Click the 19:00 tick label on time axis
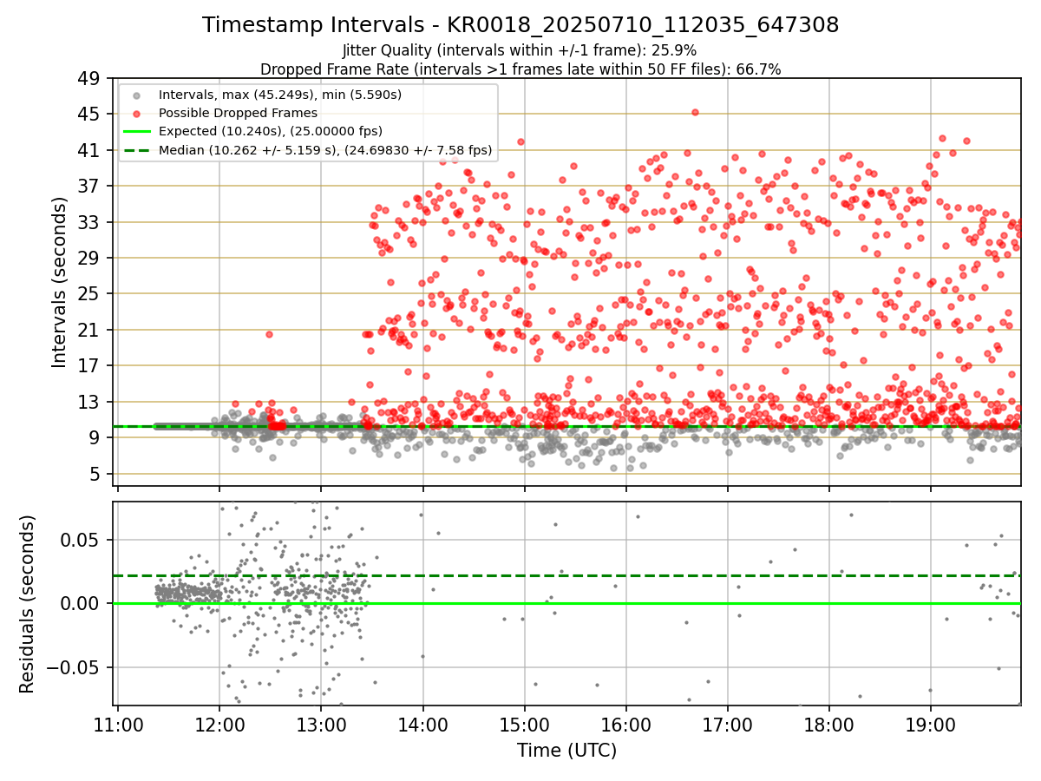 coord(930,724)
